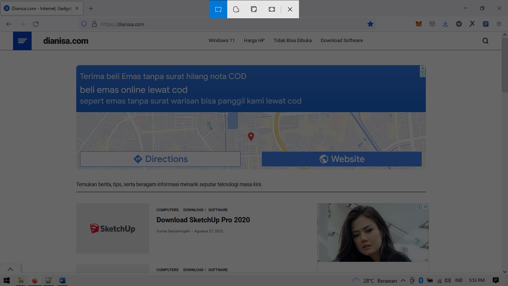508x286 pixels.
Task: Save the page to Pocket
Action: tap(432, 24)
